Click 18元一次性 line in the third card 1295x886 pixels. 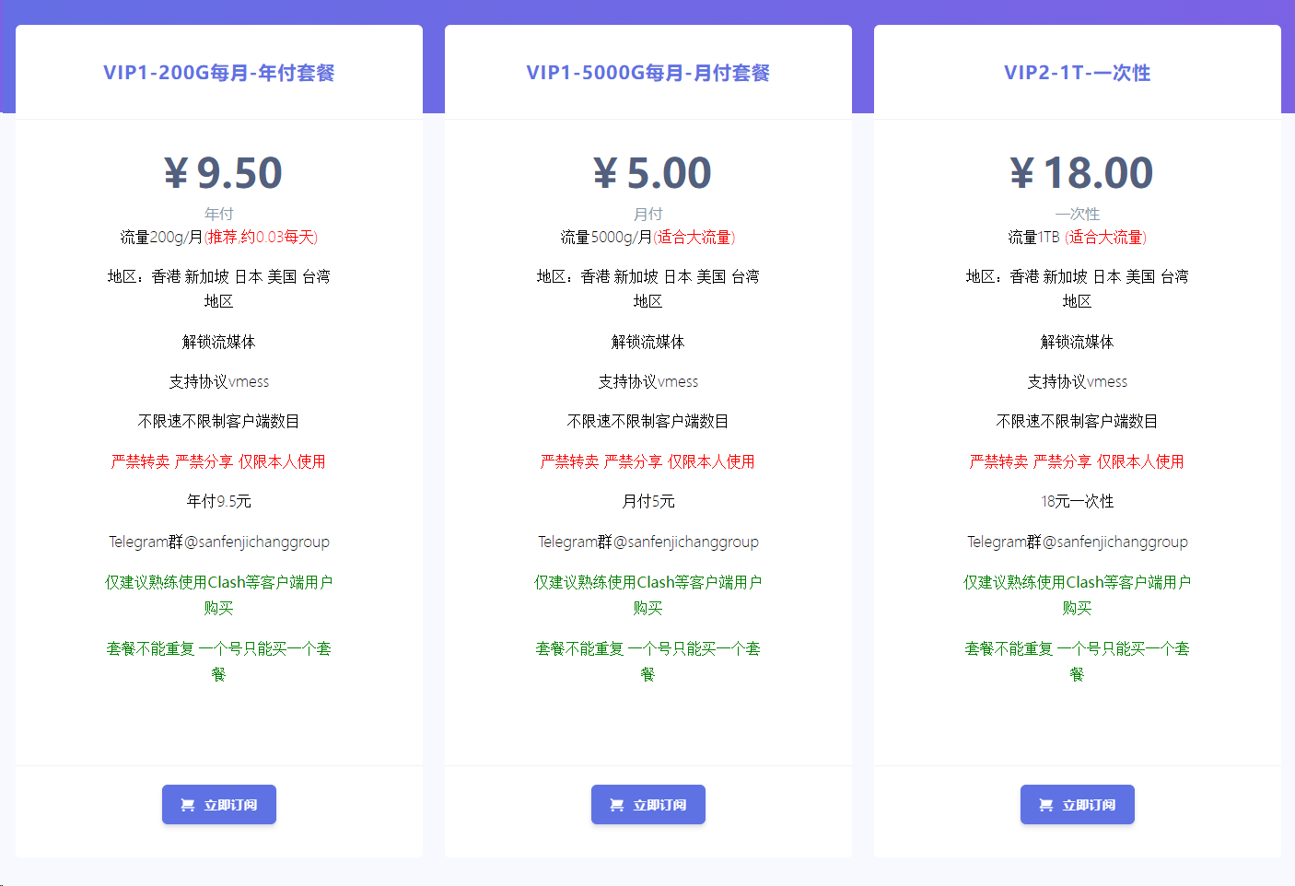tap(1078, 501)
